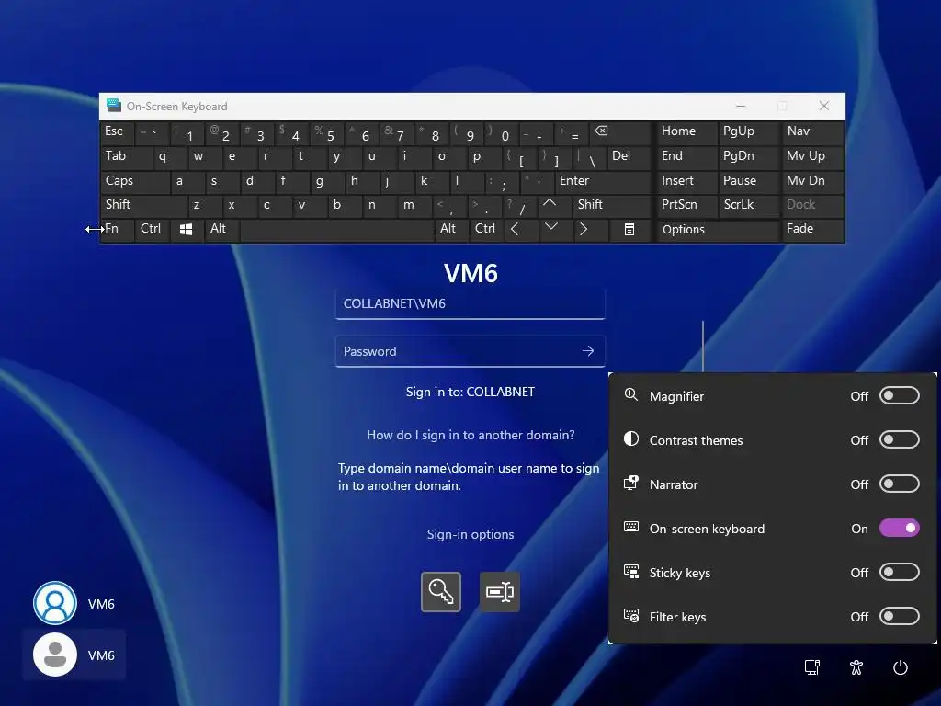The image size is (941, 706).
Task: Click the Enter key on keyboard
Action: 603,181
